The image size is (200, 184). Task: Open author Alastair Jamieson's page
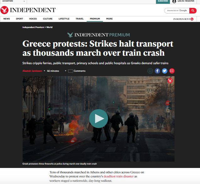[x=32, y=71]
